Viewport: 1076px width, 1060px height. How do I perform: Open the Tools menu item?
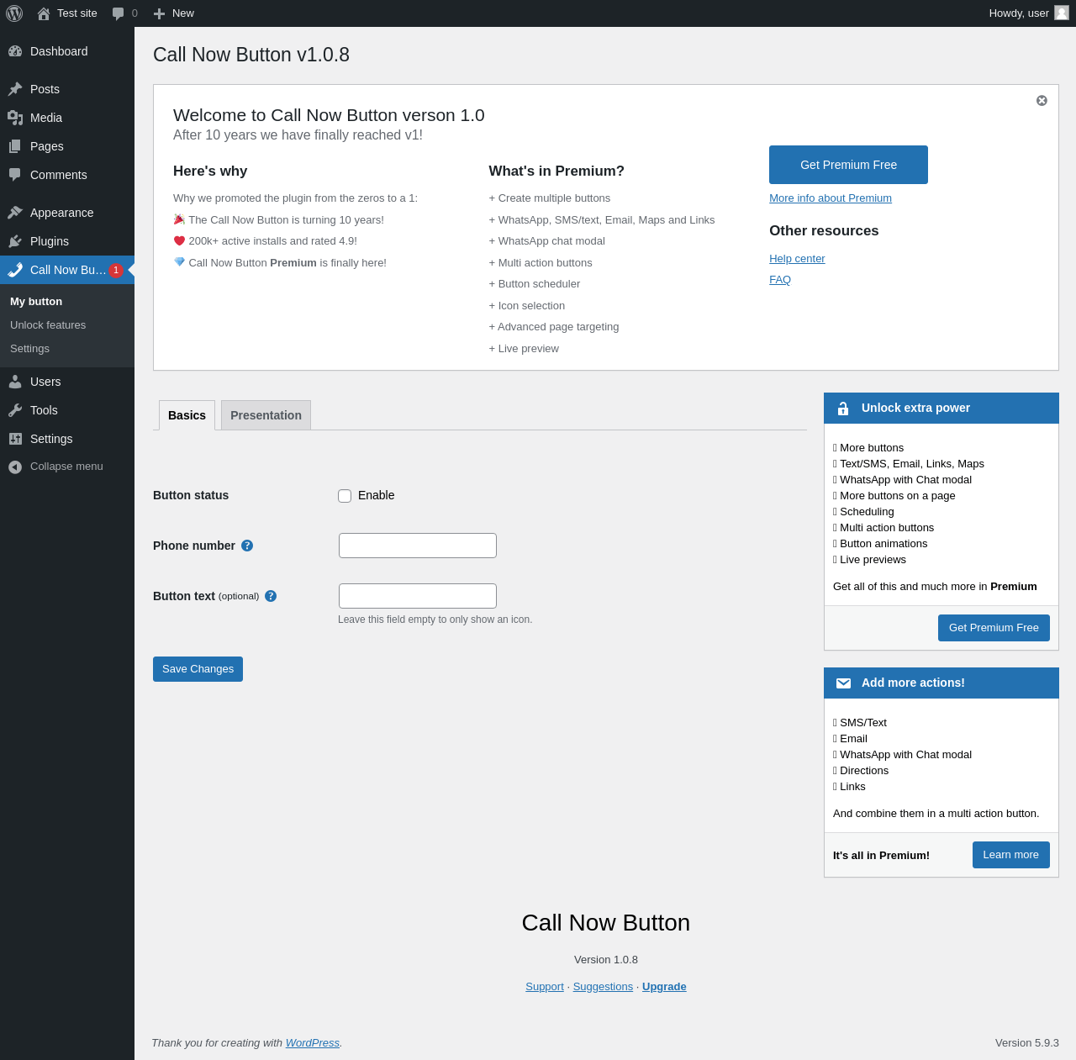pos(67,410)
